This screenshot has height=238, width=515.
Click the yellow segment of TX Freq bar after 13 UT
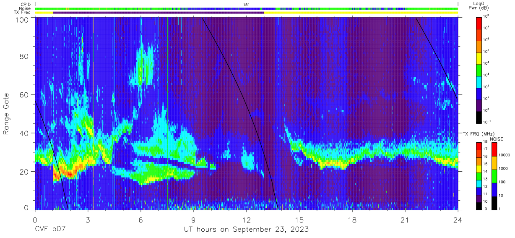click(x=361, y=13)
